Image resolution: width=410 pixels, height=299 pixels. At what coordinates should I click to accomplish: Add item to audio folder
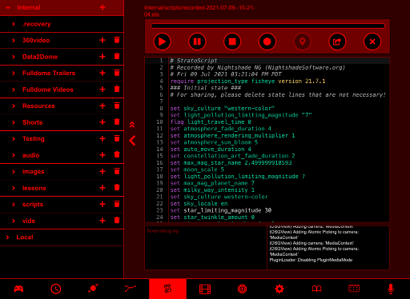point(102,155)
